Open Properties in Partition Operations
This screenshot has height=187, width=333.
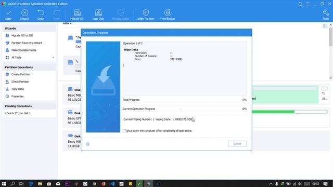tap(17, 96)
